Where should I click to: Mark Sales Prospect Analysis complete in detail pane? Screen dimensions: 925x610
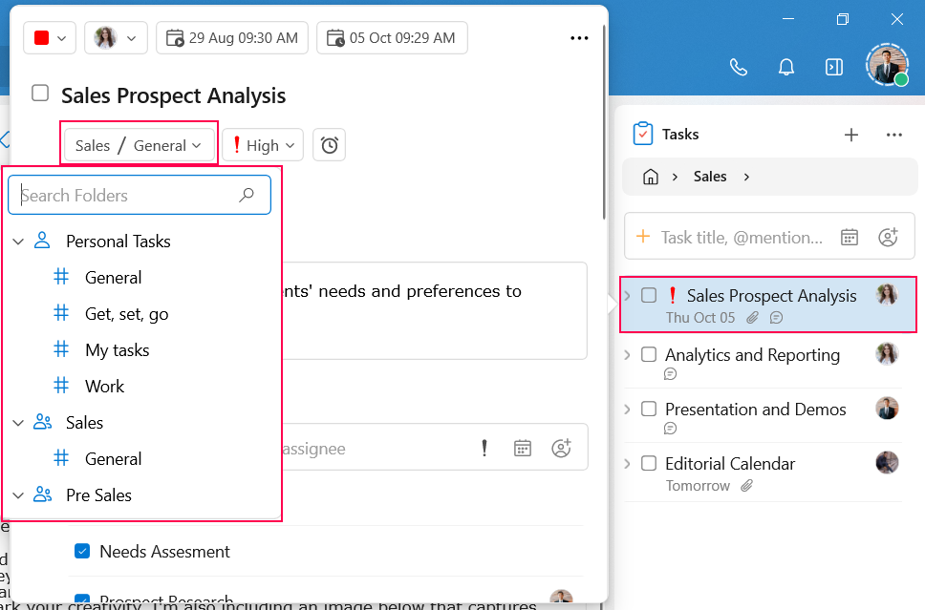coord(40,94)
